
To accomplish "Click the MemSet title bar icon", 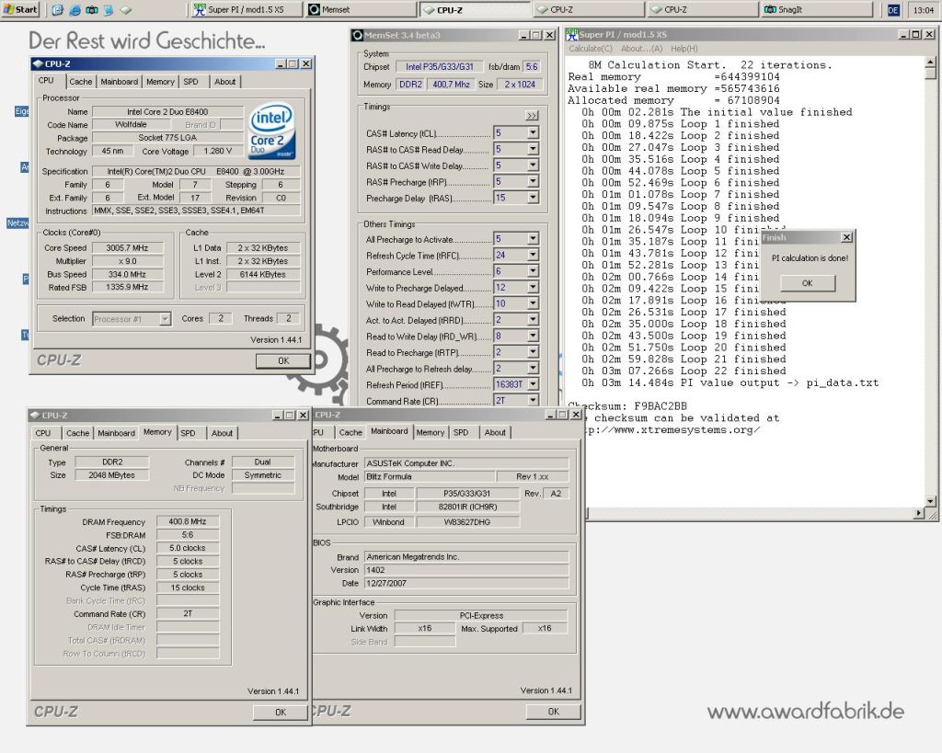I will [358, 36].
